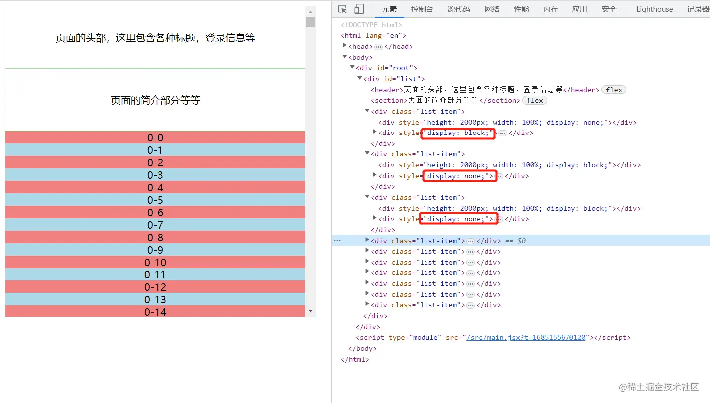
Task: Toggle the device toolbar icon
Action: (x=359, y=9)
